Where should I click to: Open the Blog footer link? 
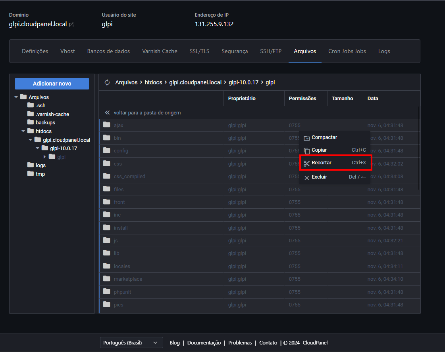pyautogui.click(x=175, y=342)
